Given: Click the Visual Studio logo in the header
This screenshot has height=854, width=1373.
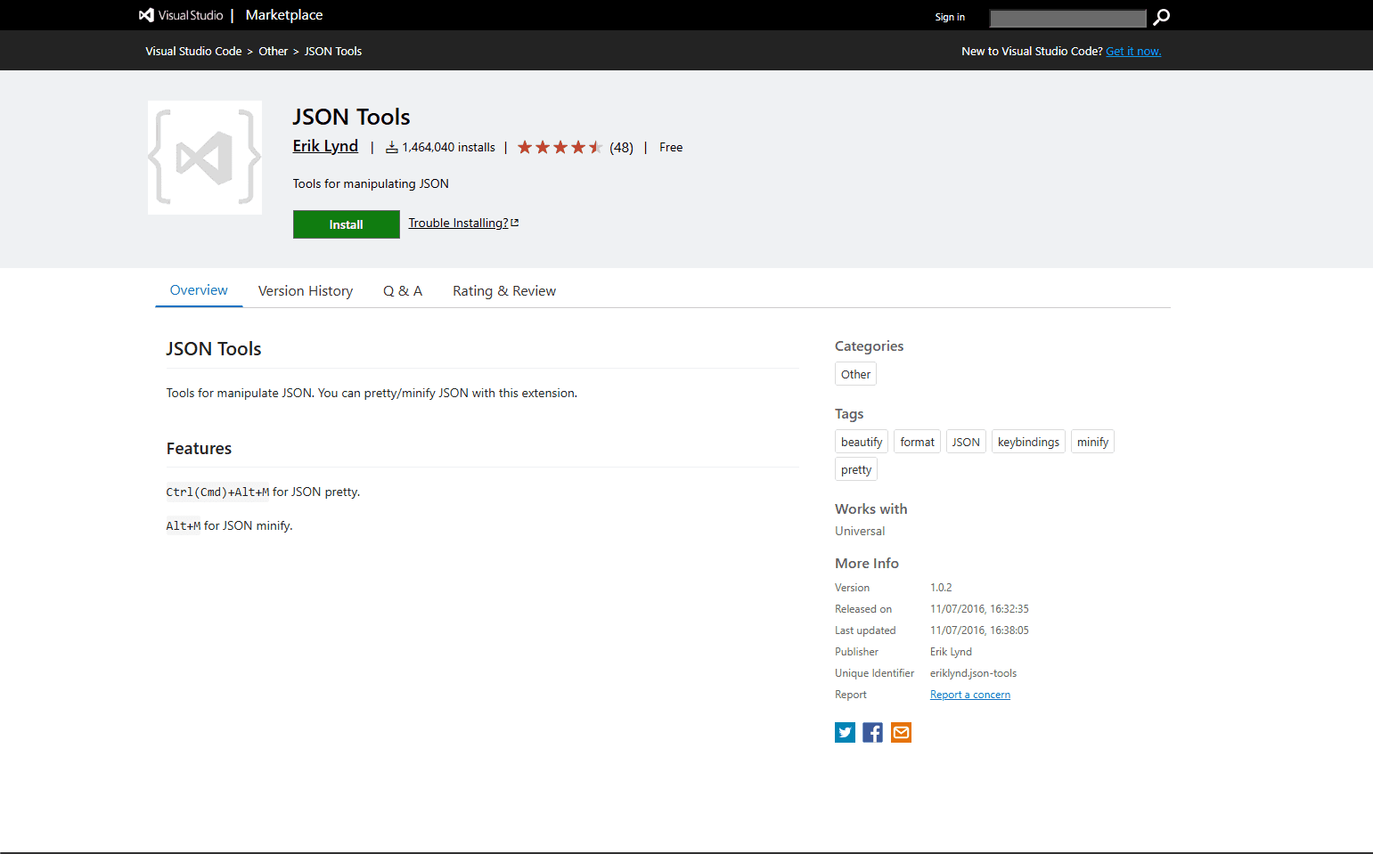Looking at the screenshot, I should [x=145, y=14].
